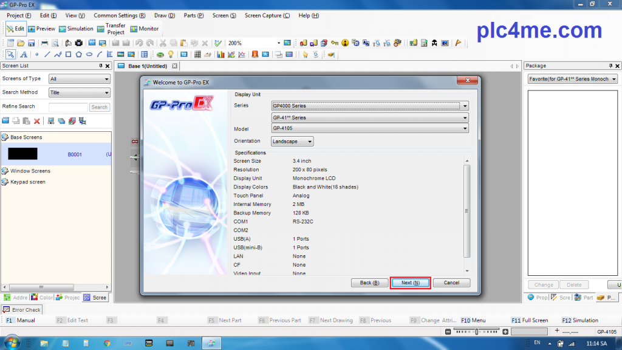Click the red Delete screen icon

tap(37, 121)
